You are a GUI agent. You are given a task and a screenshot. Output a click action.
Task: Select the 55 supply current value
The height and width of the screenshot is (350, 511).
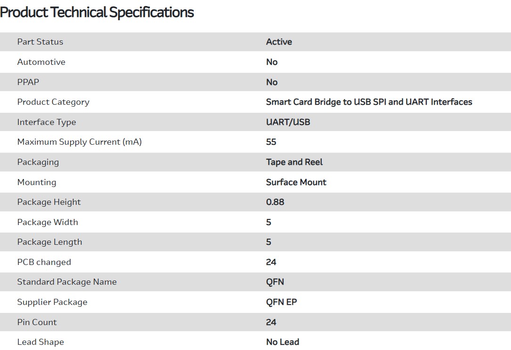pos(271,142)
